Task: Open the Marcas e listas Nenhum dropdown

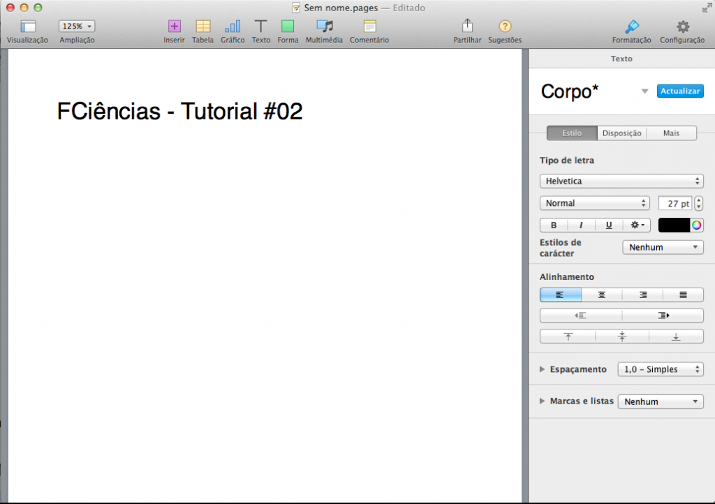Action: [661, 401]
